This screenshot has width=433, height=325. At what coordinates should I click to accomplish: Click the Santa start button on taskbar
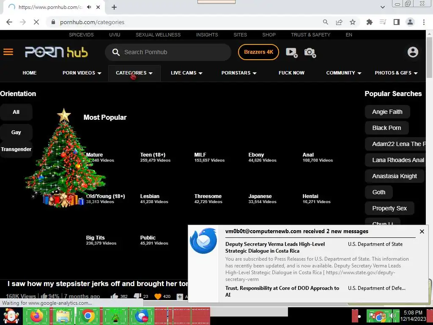point(11,316)
